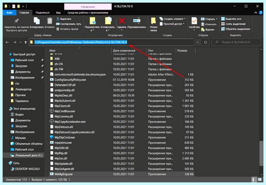Screen dimensions: 266x185
Task: Click Copy path in the ribbon
Action: (69, 24)
